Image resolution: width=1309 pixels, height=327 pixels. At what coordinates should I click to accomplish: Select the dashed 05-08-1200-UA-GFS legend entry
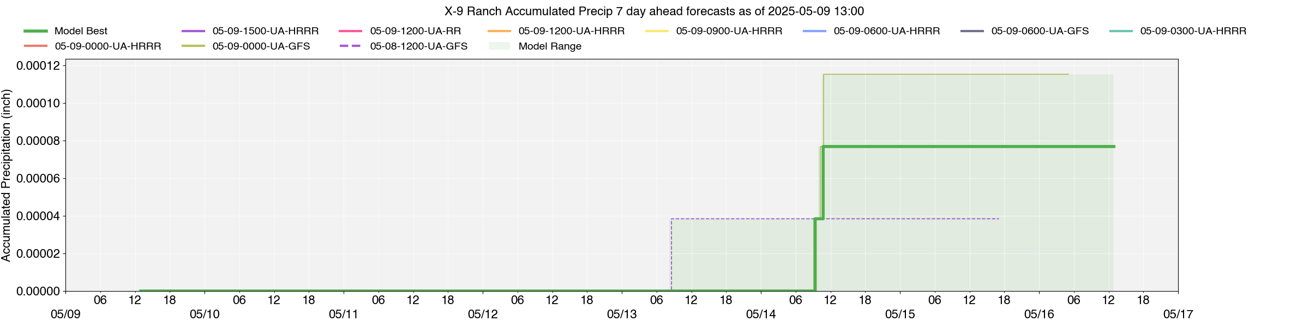coord(404,46)
